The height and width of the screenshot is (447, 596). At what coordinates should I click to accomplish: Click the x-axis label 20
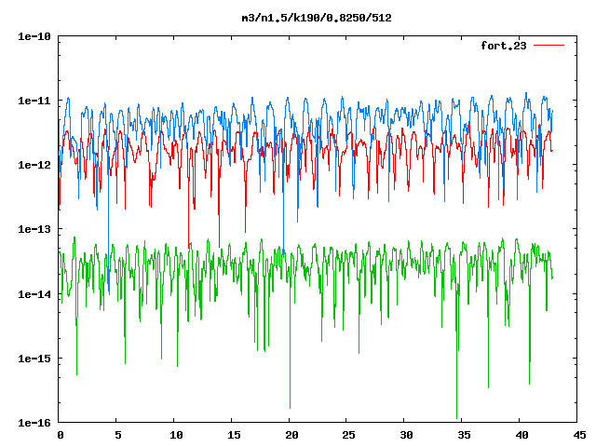[291, 435]
